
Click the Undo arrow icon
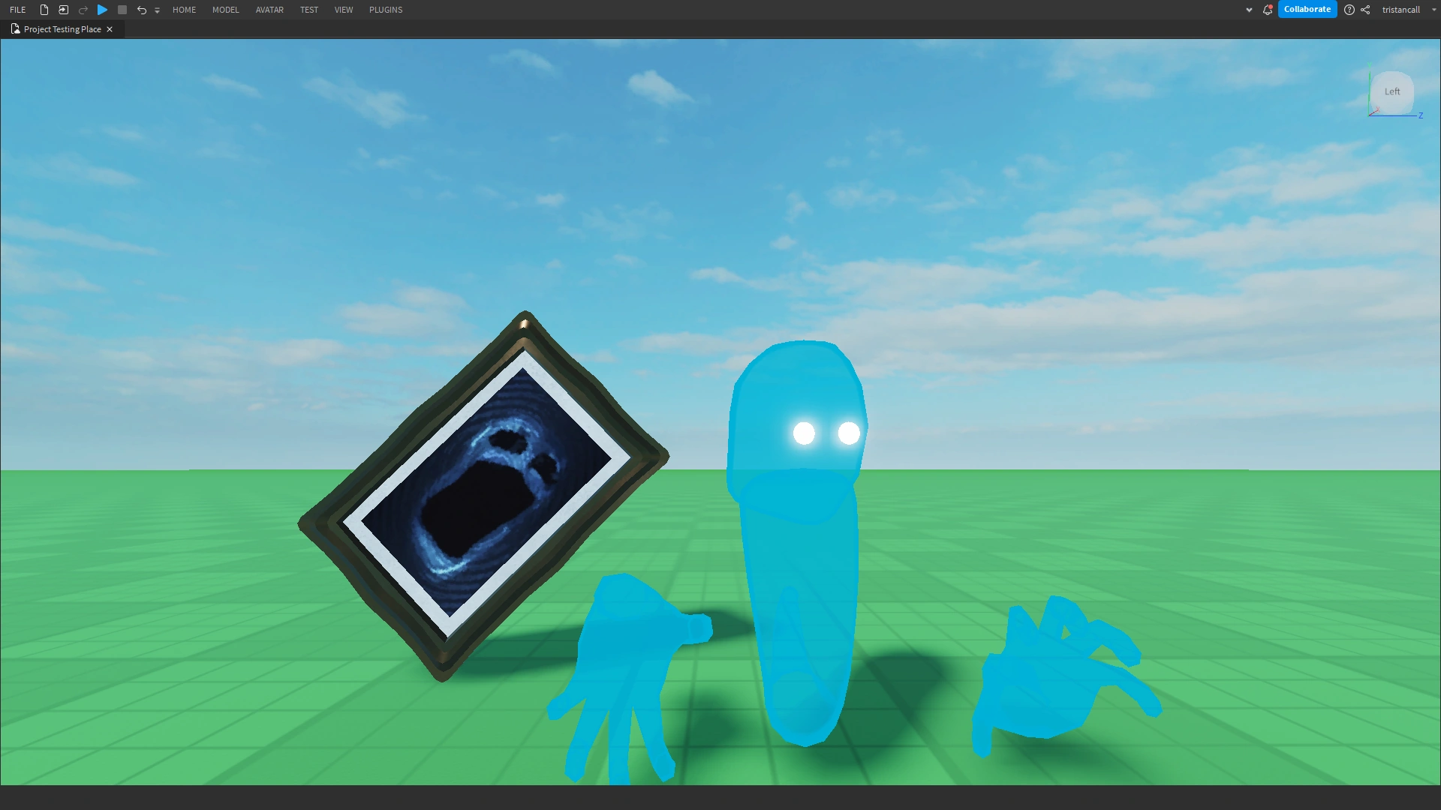141,10
